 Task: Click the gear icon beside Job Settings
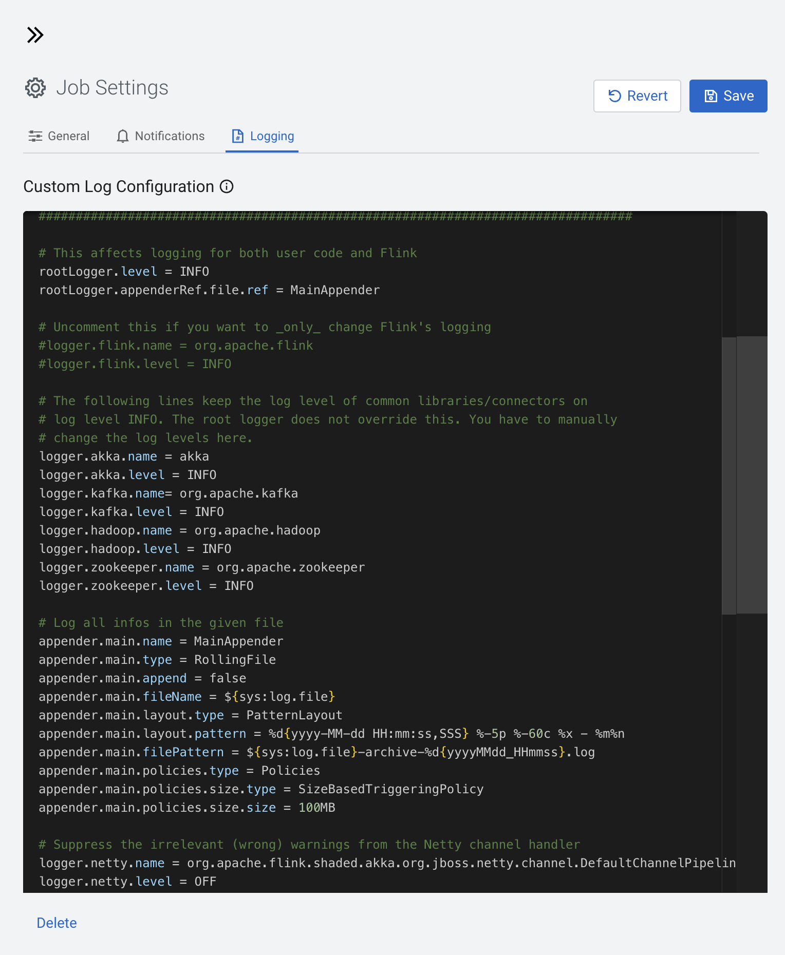click(x=35, y=88)
